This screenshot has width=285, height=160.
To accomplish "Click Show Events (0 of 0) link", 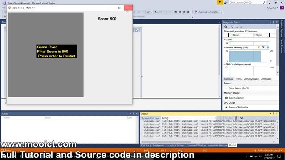I will 239,88.
